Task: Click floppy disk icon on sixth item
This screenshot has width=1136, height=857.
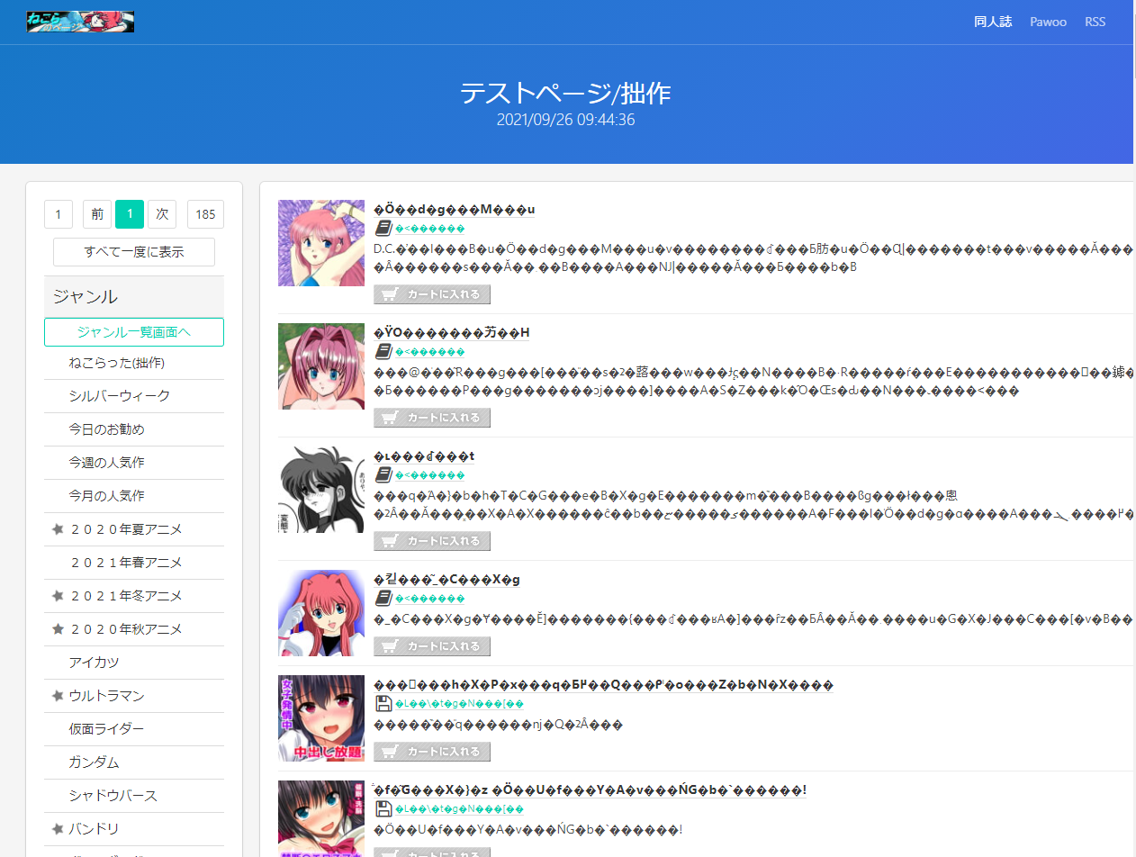Action: (383, 809)
